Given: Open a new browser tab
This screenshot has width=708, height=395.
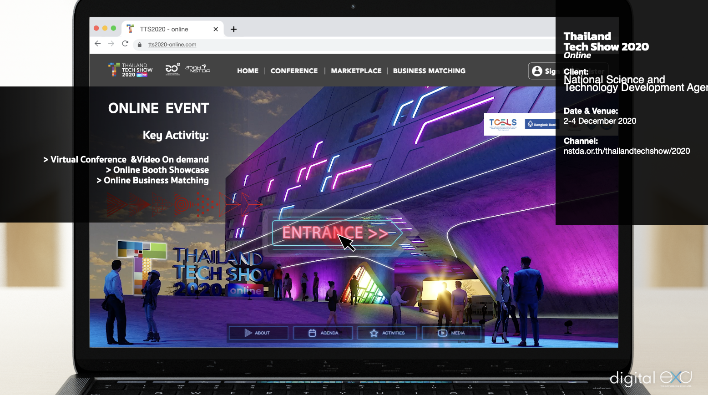Looking at the screenshot, I should [233, 29].
